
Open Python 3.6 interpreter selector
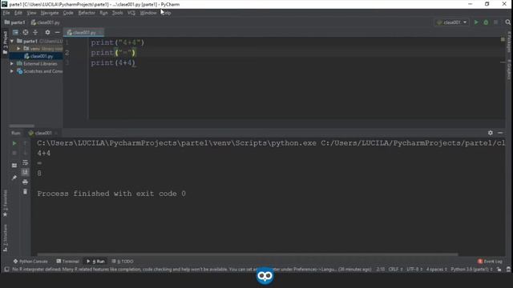coord(471,270)
